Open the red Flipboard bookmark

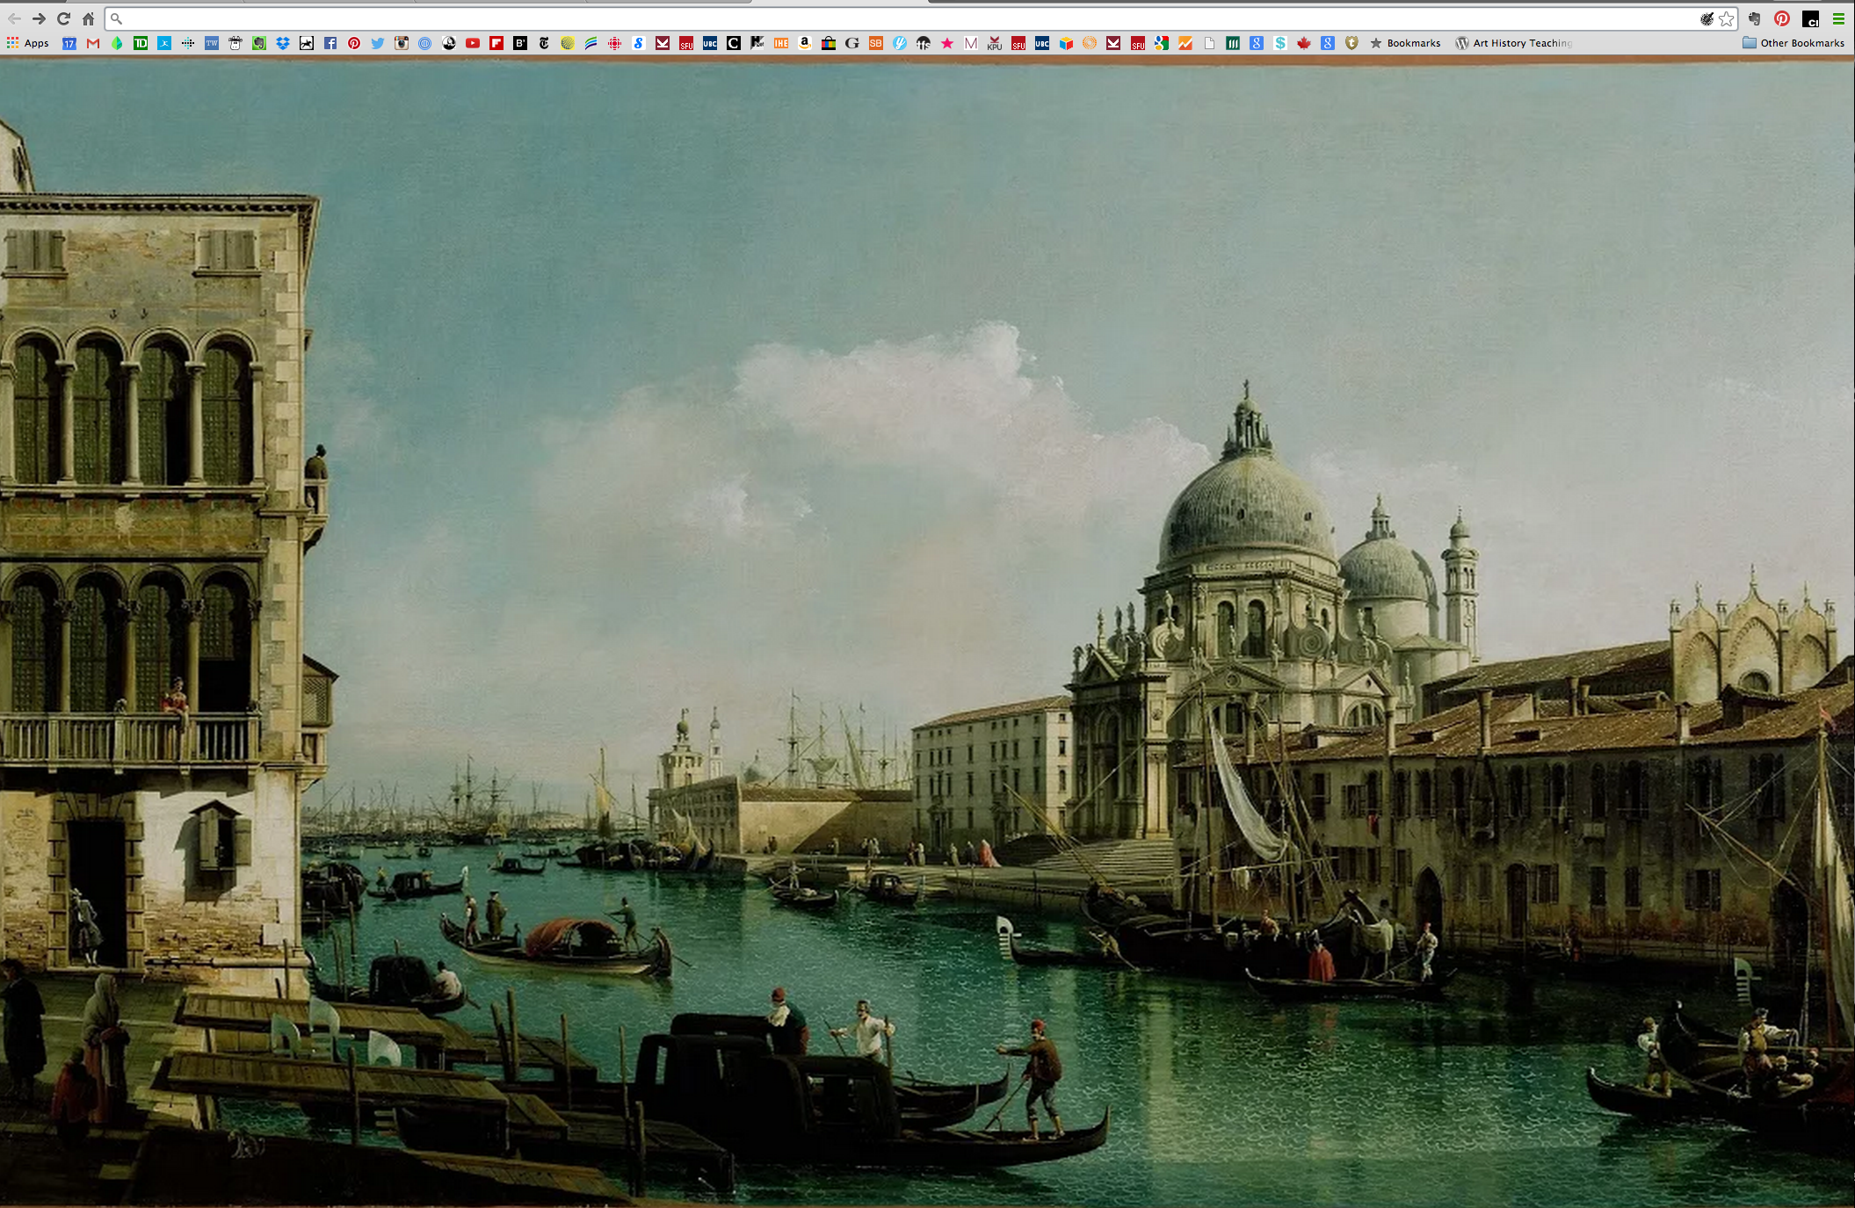[496, 43]
